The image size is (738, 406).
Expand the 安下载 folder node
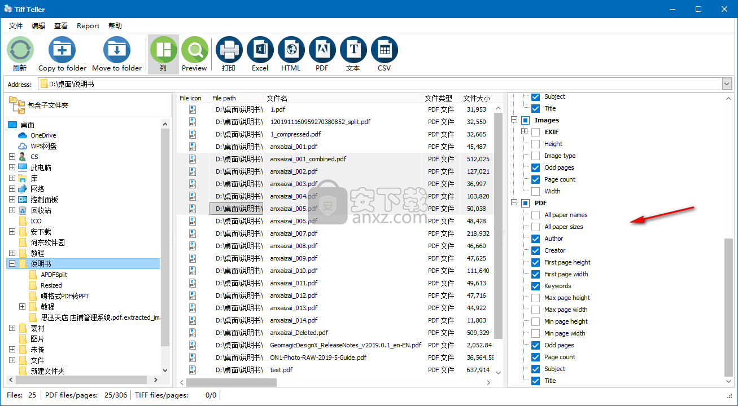12,232
